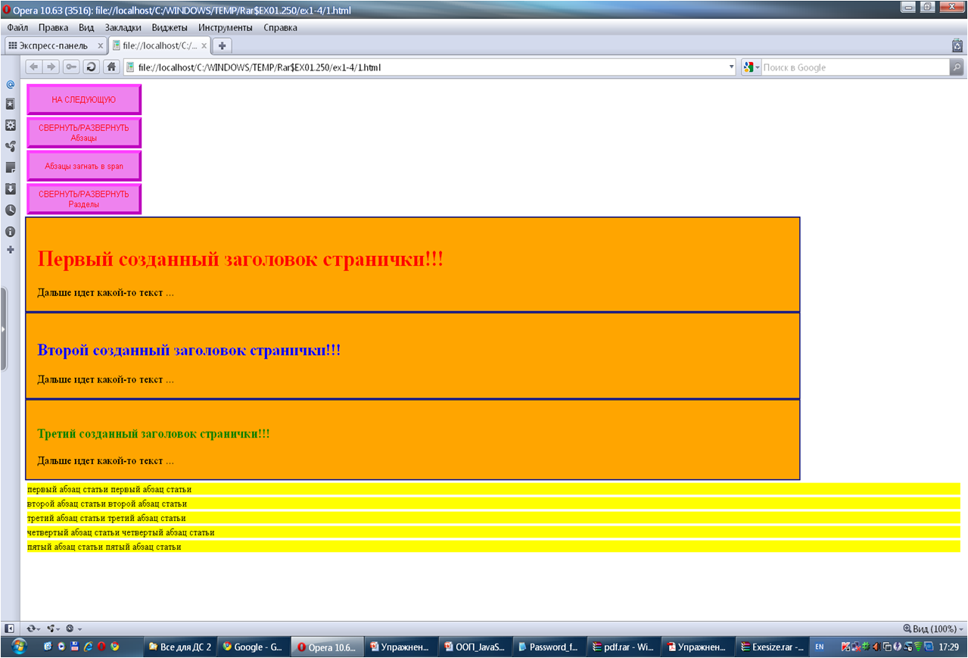Click inside the Поиск в Google field
968x658 pixels.
tap(854, 67)
